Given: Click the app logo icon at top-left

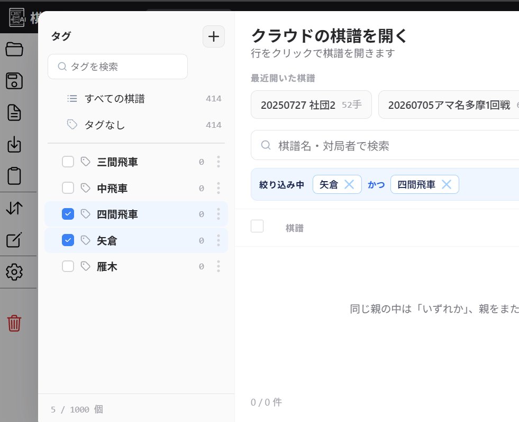Looking at the screenshot, I should coord(17,17).
